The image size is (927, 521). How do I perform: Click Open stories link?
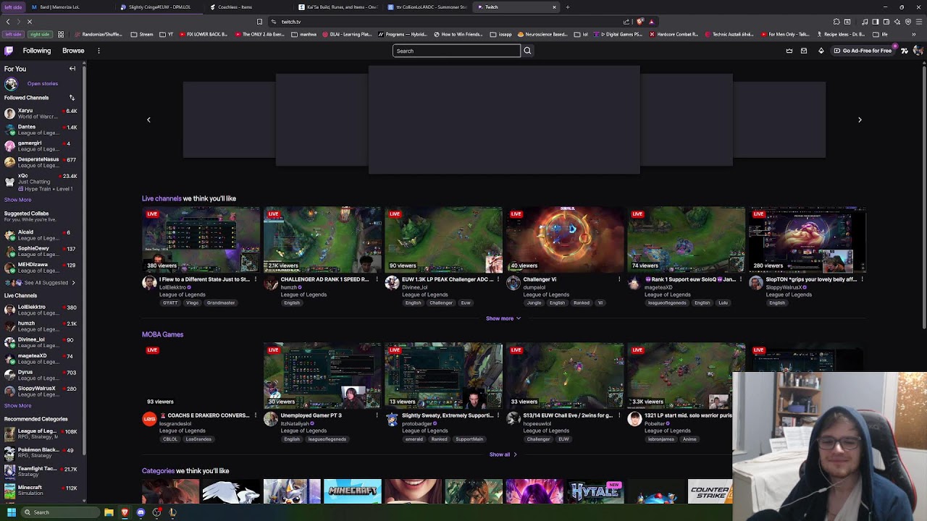click(43, 84)
